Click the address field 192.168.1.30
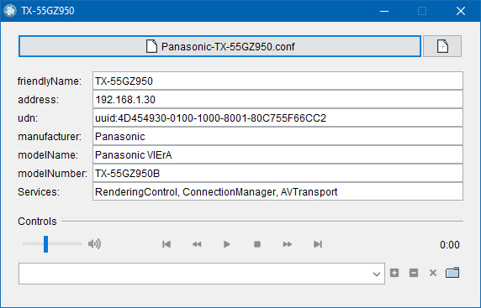The width and height of the screenshot is (481, 308). [x=277, y=99]
